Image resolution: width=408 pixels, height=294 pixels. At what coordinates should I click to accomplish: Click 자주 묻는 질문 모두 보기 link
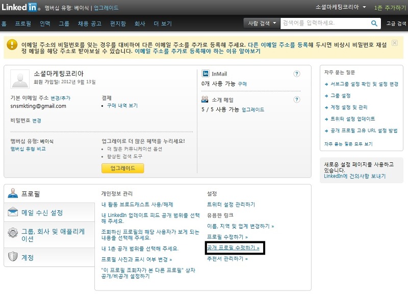pos(348,144)
